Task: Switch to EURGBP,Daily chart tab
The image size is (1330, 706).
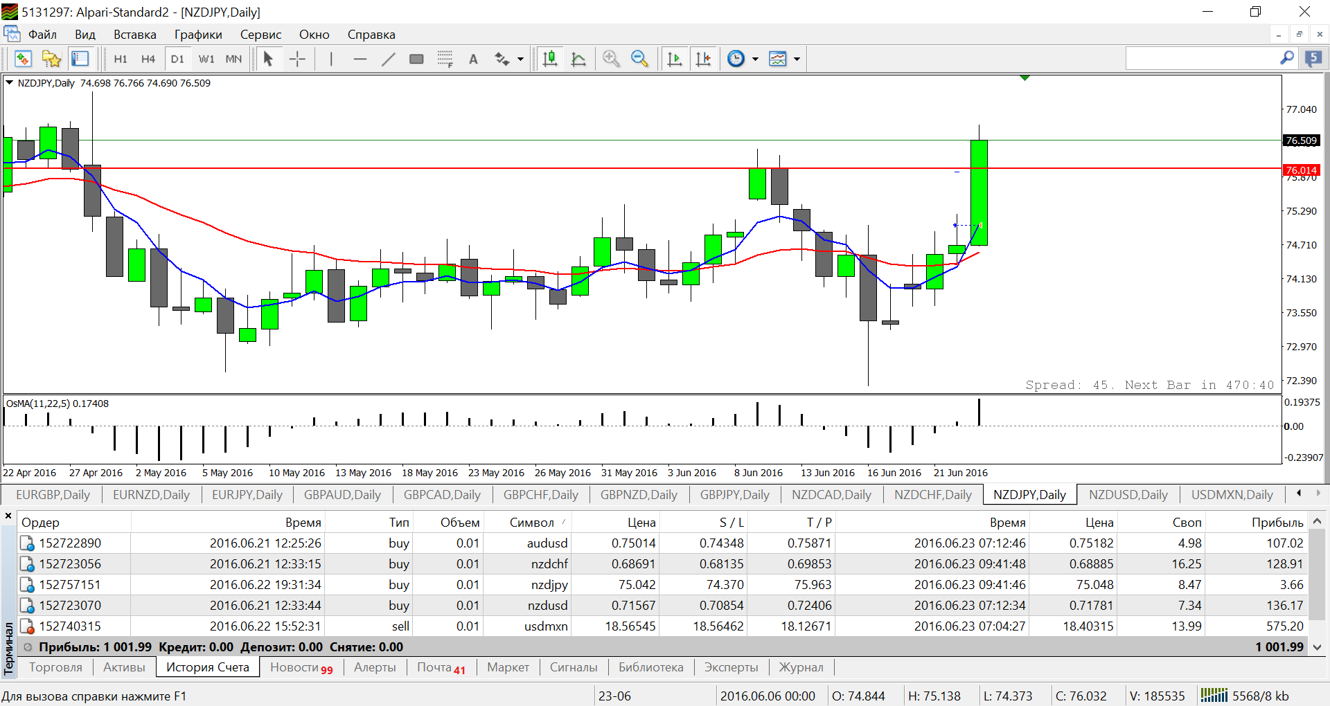Action: (x=53, y=495)
